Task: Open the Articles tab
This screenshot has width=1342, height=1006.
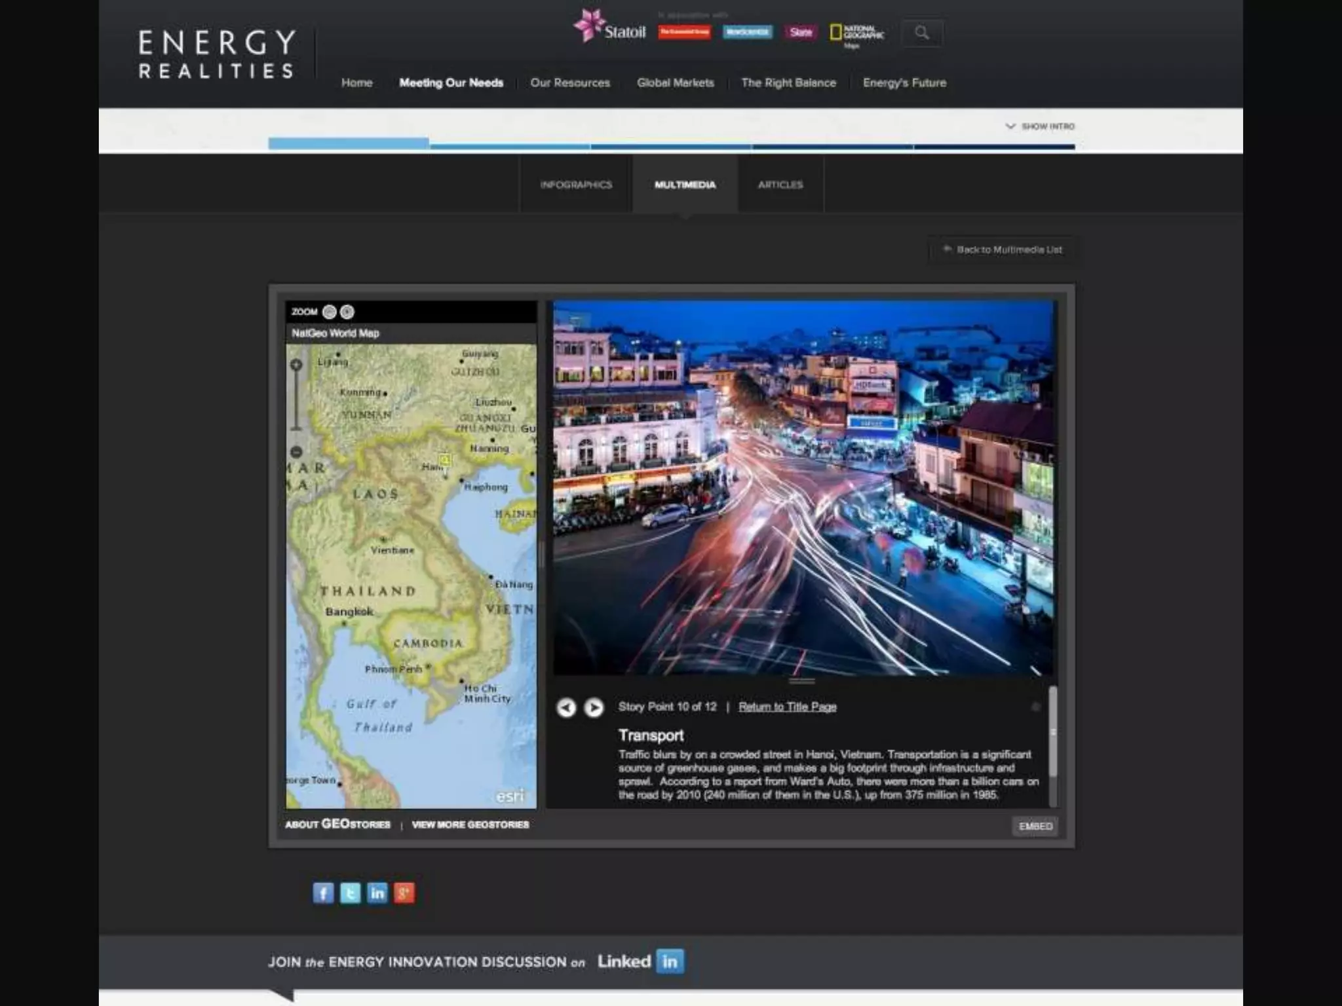Action: coord(780,185)
